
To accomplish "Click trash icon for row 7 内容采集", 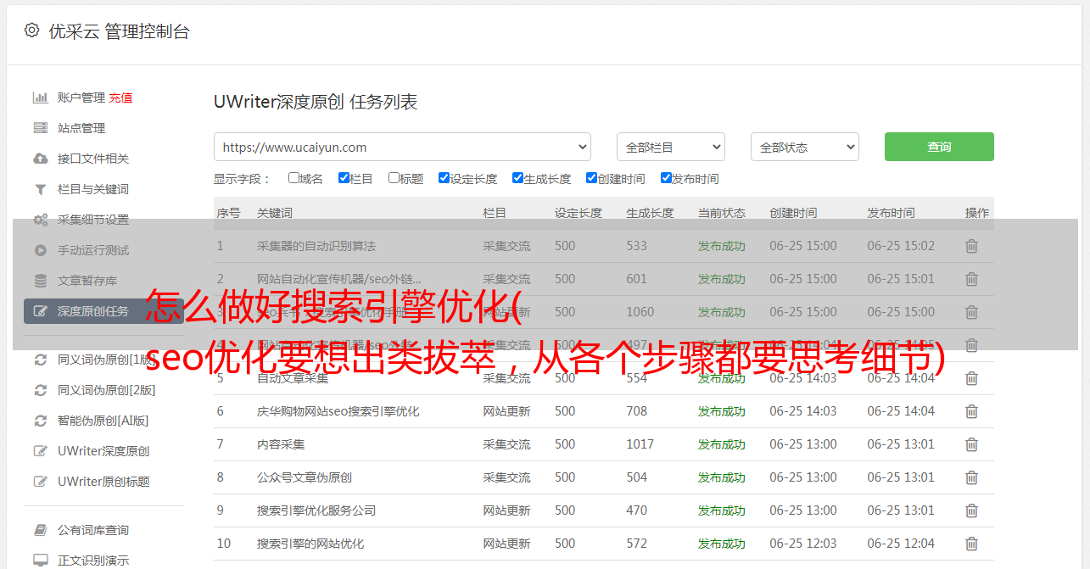I will tap(971, 444).
